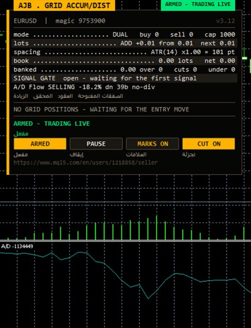
Task: Click the A/D Flow SELLING -18.2% line
Action: (84, 87)
